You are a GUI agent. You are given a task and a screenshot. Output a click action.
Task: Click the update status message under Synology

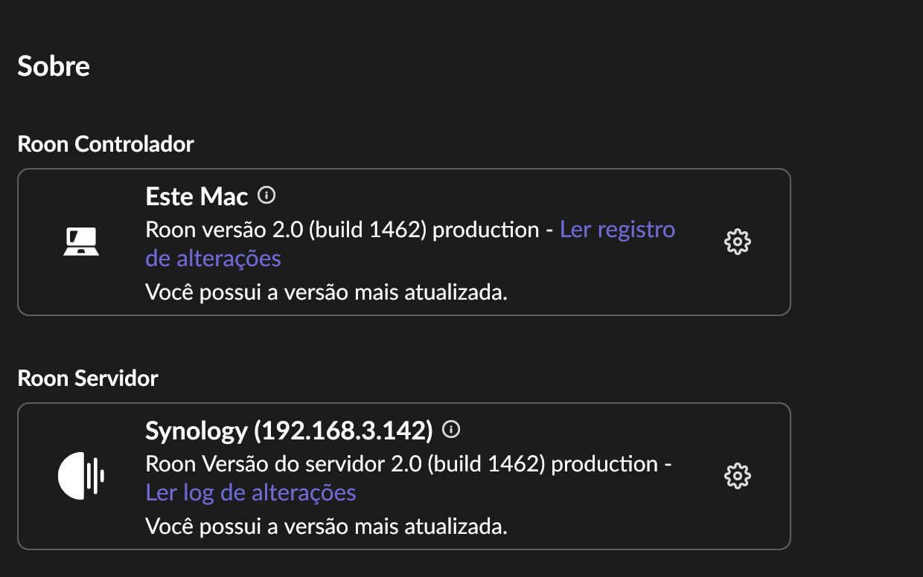pyautogui.click(x=326, y=527)
